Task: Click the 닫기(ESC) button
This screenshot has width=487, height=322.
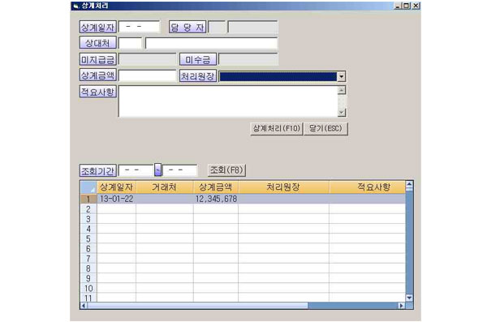Action: tap(325, 128)
